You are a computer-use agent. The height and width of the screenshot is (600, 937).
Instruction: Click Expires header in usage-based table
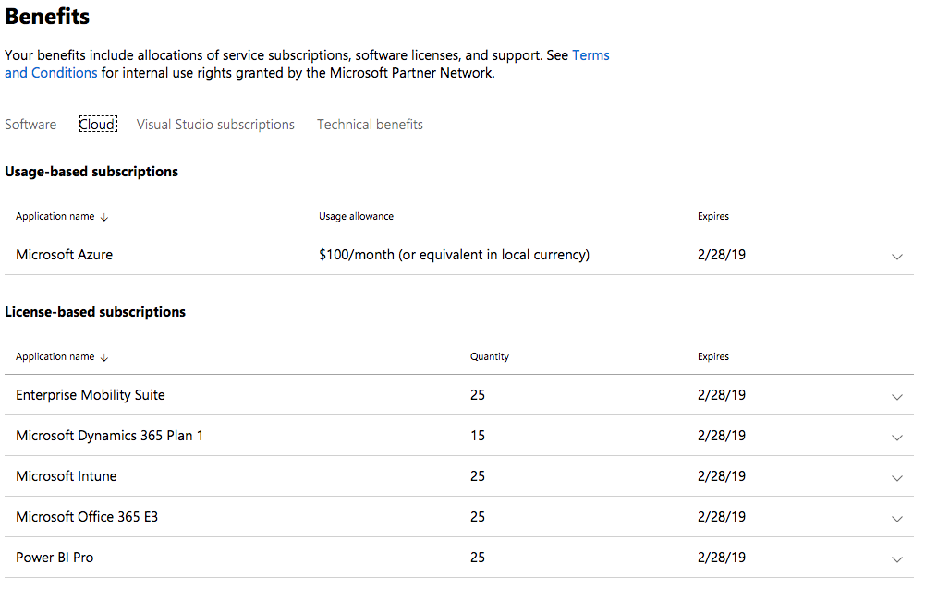(x=712, y=216)
